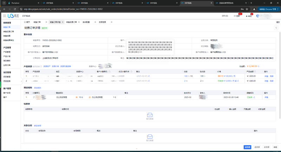The height and width of the screenshot is (152, 281).
Task: Click the 添加规则 link
Action: tap(38, 88)
